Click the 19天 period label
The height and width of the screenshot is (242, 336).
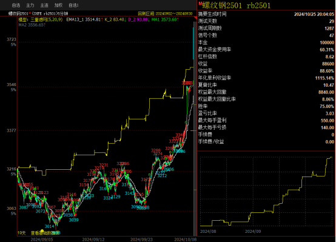click(21, 233)
